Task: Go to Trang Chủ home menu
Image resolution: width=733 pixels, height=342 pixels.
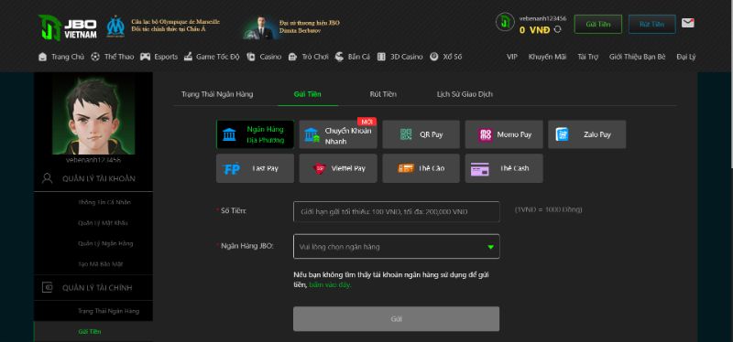Action: point(61,57)
